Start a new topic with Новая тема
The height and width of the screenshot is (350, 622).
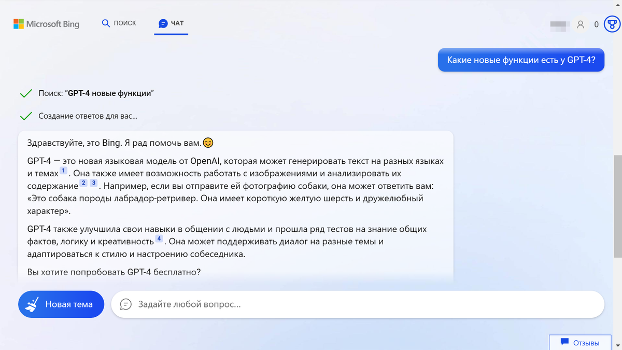click(61, 304)
